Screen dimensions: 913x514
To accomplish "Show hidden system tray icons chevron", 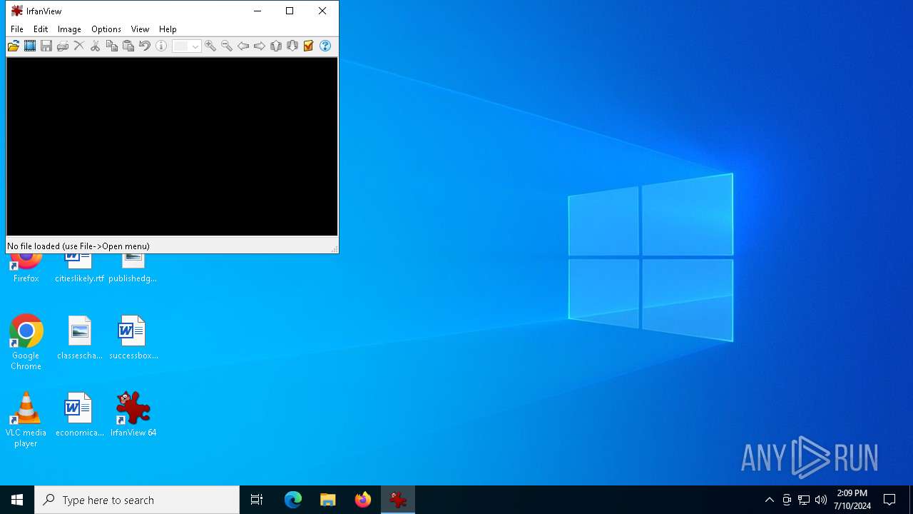I will [x=770, y=500].
